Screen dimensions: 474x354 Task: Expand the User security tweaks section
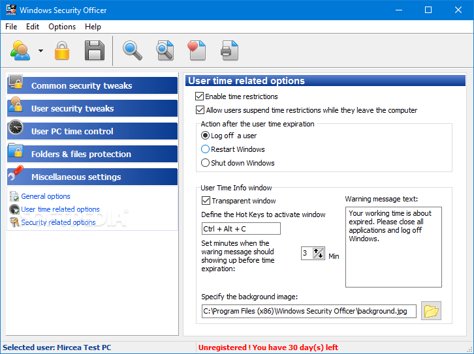pyautogui.click(x=92, y=108)
